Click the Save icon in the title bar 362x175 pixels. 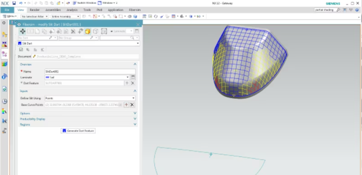(14, 3)
